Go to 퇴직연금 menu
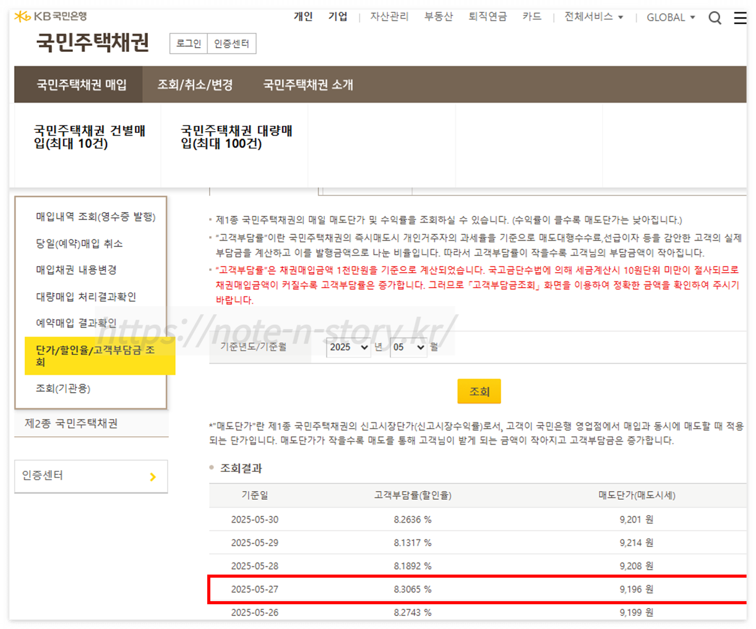Viewport: 756px width, 629px height. (488, 17)
